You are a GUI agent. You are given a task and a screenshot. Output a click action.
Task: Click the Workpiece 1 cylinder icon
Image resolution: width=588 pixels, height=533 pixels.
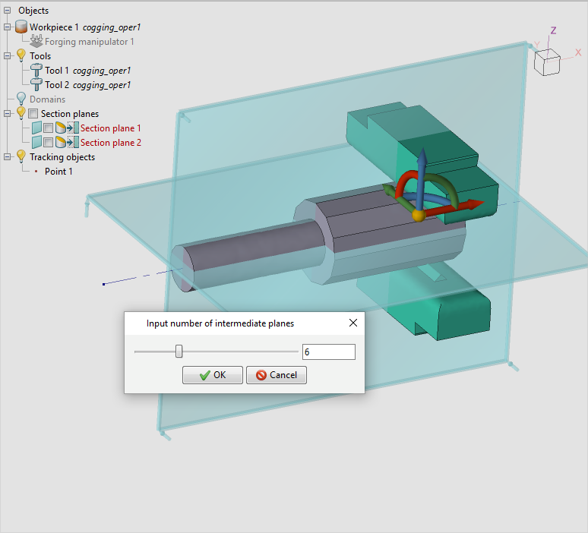[21, 27]
